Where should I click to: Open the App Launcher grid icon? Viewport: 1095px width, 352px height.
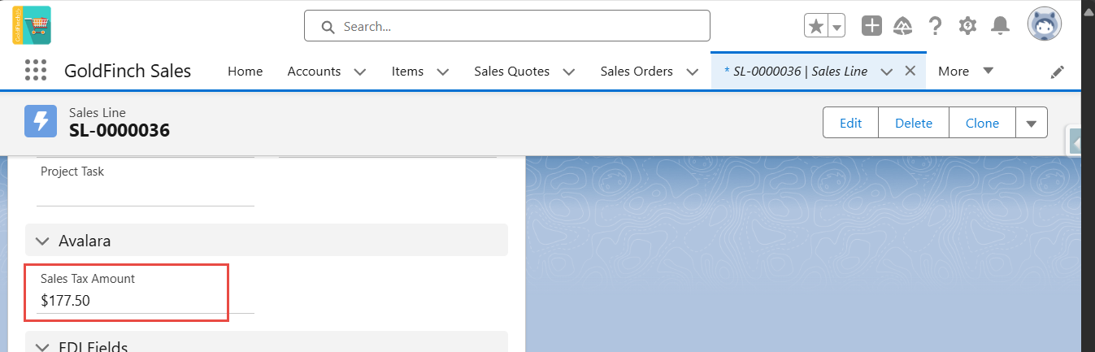tap(36, 71)
